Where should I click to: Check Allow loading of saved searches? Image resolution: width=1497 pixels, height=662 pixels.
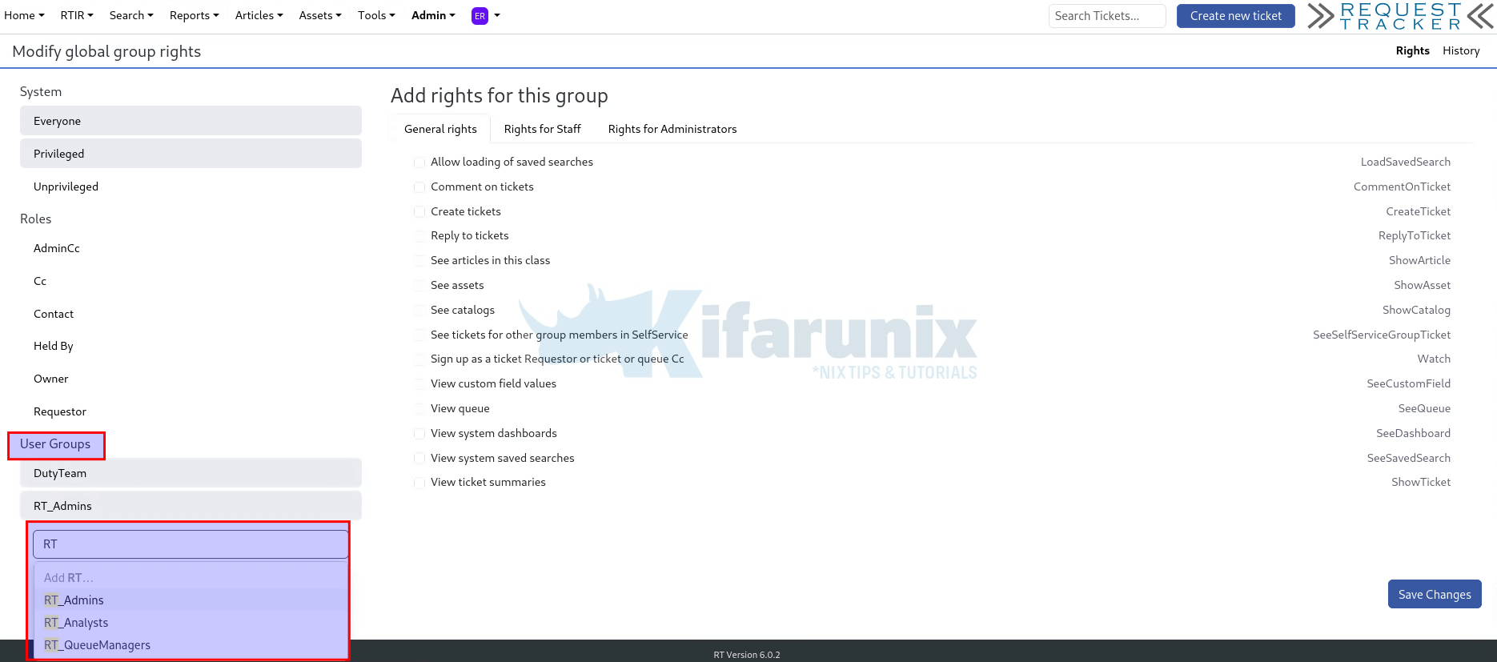click(419, 162)
